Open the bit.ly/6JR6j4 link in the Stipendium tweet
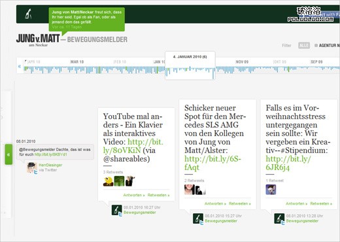The height and width of the screenshot is (242, 340). [x=288, y=163]
